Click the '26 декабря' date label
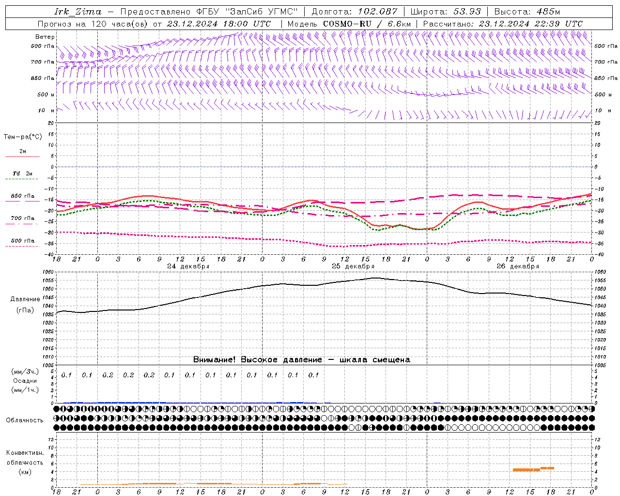This screenshot has width=620, height=496. click(518, 266)
